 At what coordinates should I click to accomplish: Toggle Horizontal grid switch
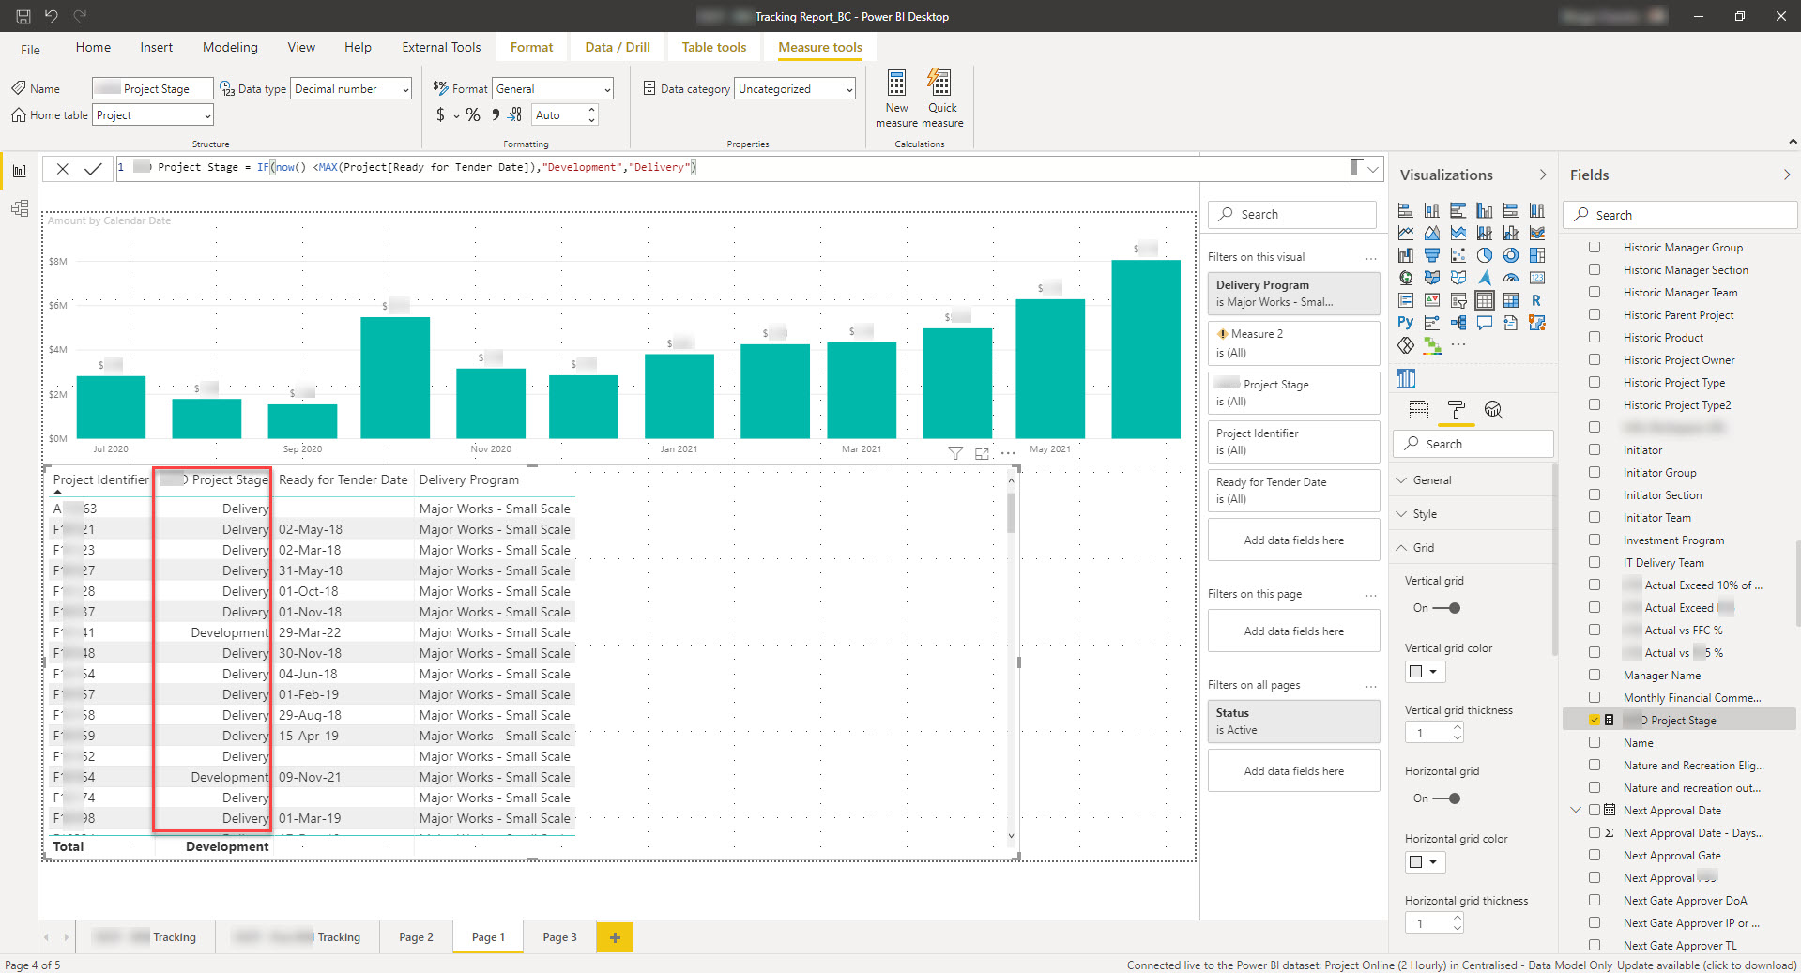1446,798
